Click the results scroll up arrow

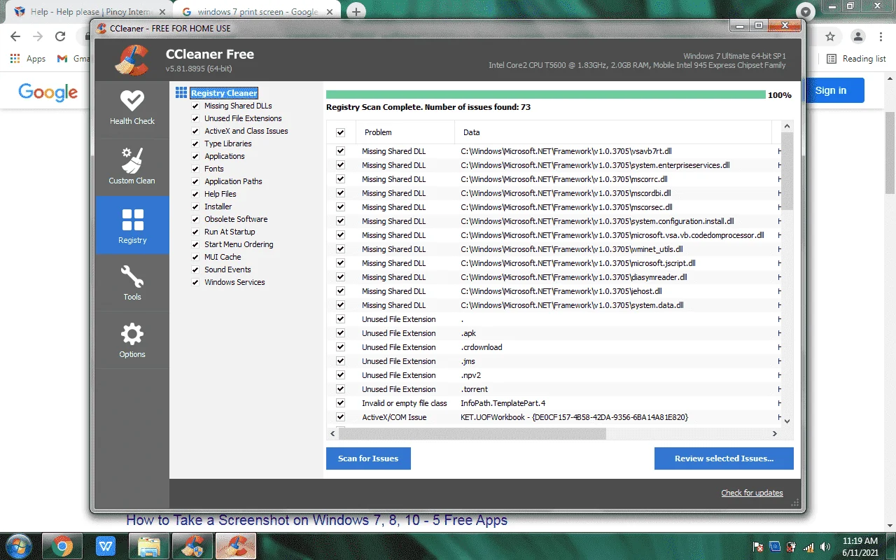click(787, 127)
